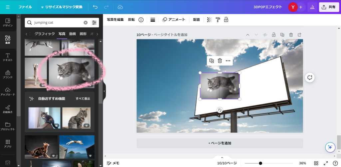Move page up with chevron

[x=247, y=35]
